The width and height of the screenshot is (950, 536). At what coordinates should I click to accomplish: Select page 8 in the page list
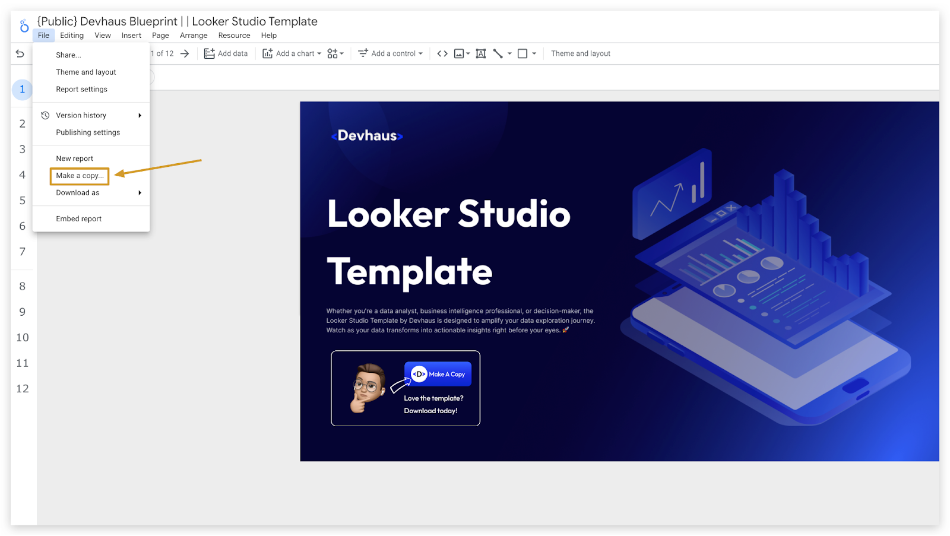coord(23,286)
